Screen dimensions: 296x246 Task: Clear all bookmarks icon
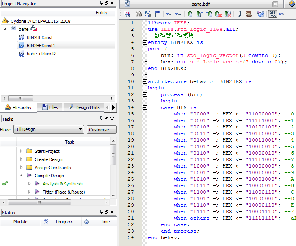(x=228, y=14)
